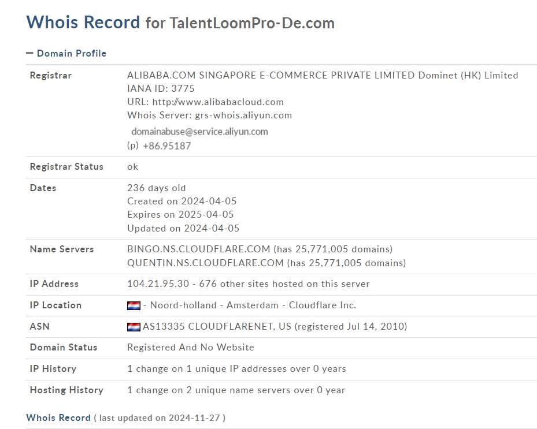Click the IP History change summary

pos(236,368)
